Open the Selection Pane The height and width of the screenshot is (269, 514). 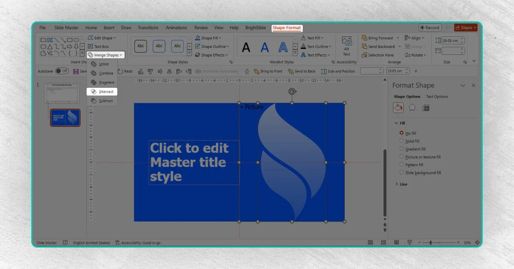point(377,55)
